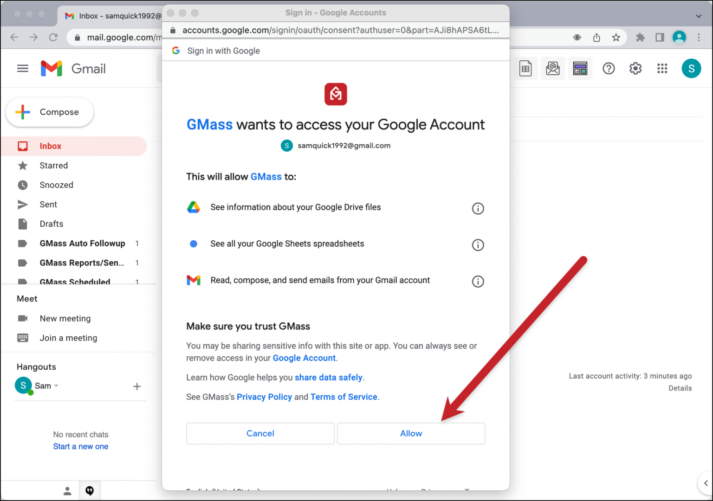Open the GMass reports dashboard icon
713x501 pixels.
[580, 68]
